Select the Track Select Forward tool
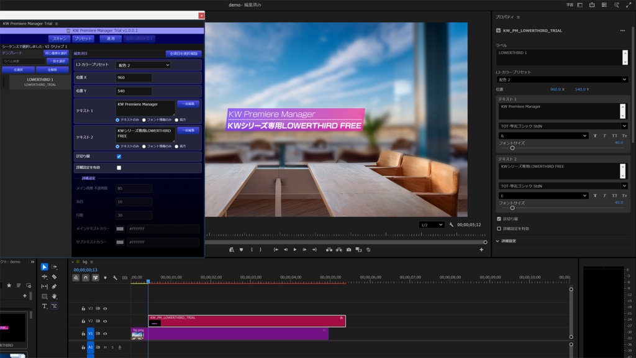 pyautogui.click(x=54, y=267)
